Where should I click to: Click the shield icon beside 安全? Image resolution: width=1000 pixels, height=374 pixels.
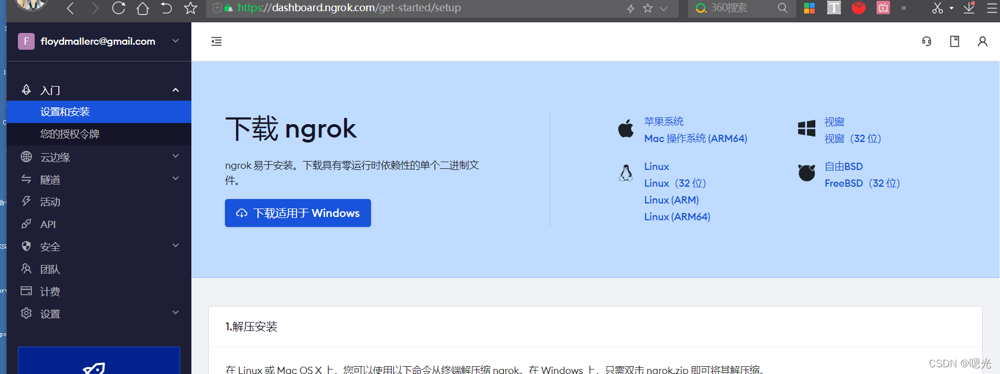(26, 246)
